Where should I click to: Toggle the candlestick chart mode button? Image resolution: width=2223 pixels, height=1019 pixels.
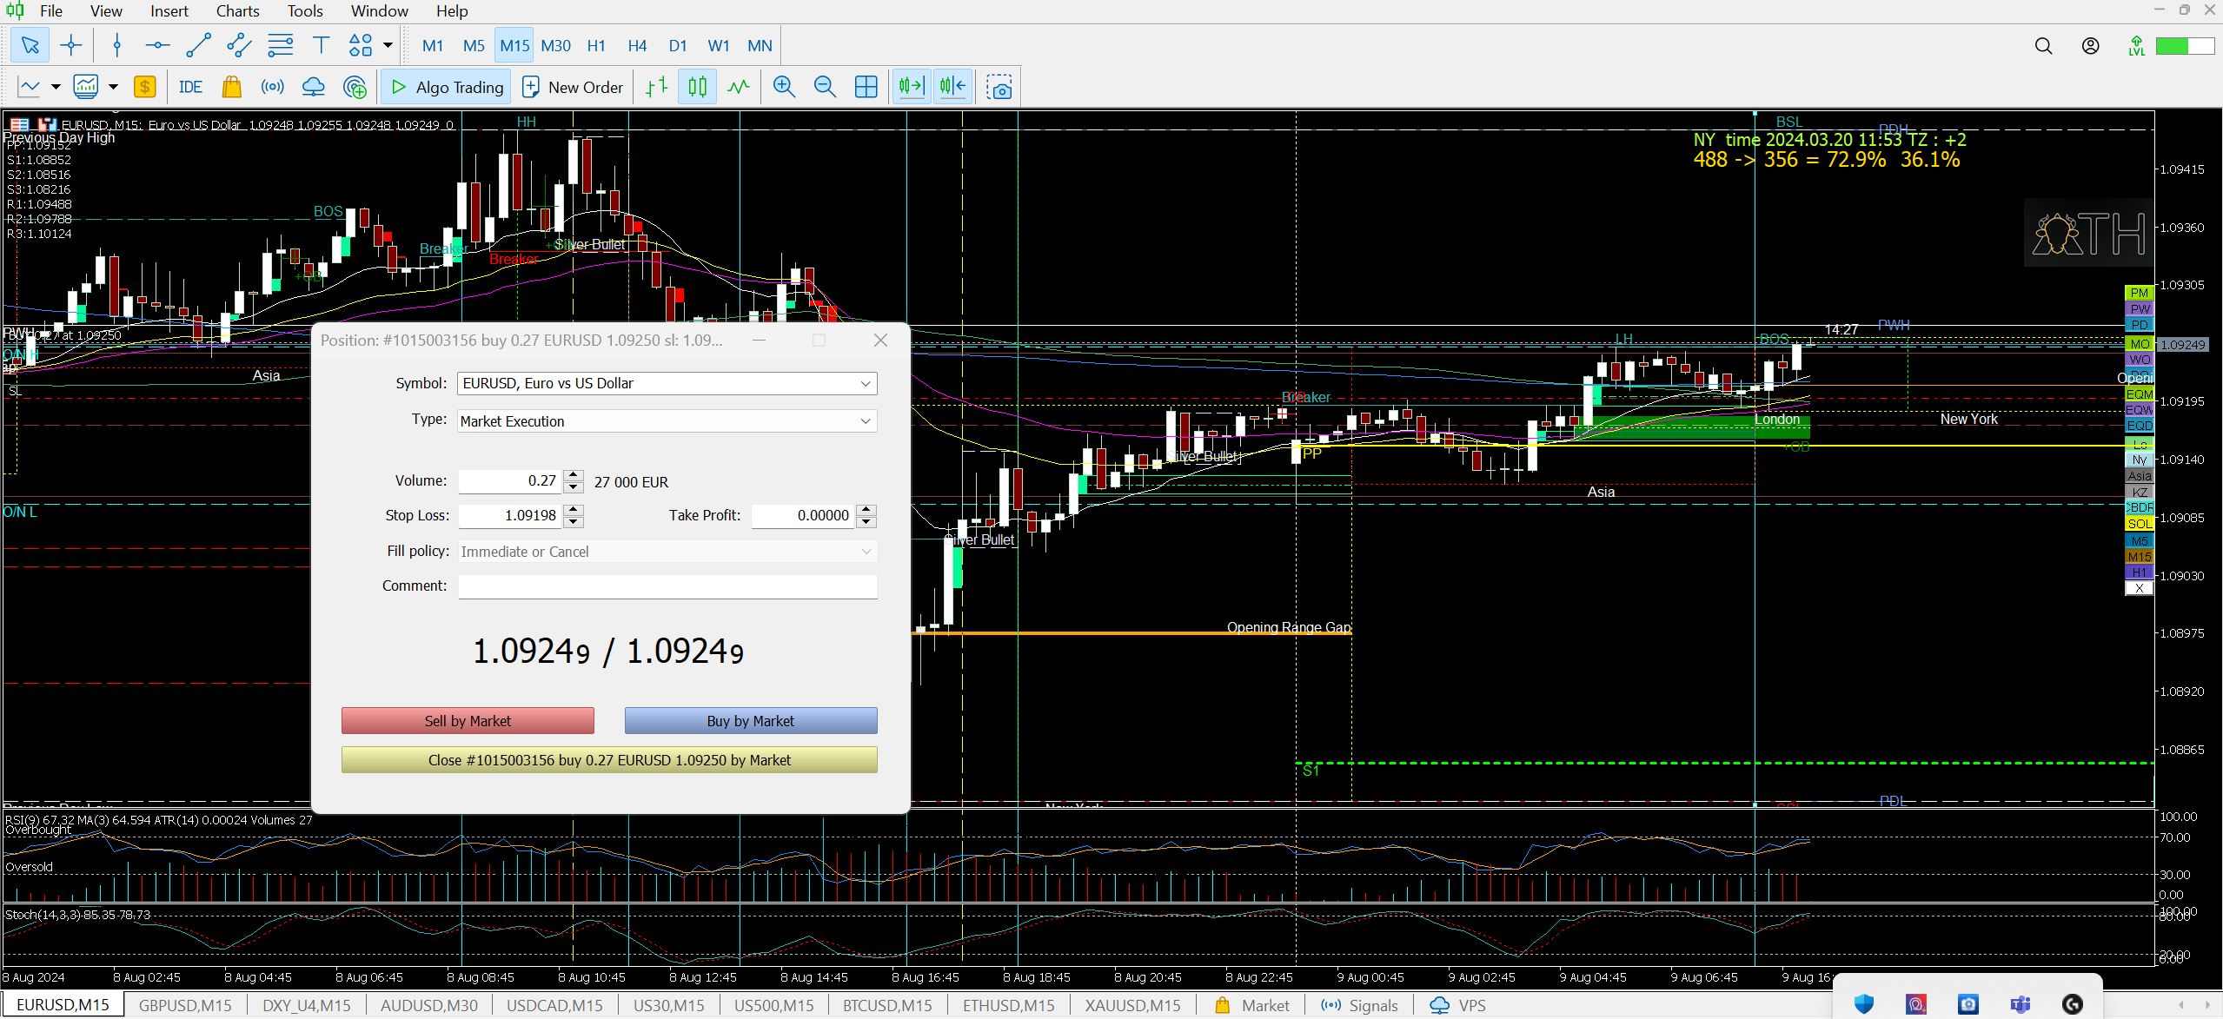click(697, 87)
